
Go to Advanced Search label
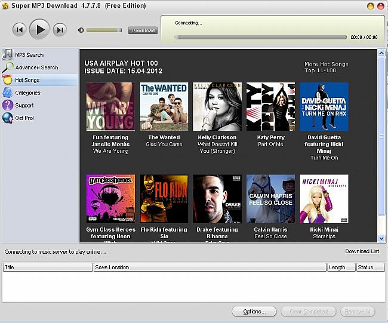[36, 67]
